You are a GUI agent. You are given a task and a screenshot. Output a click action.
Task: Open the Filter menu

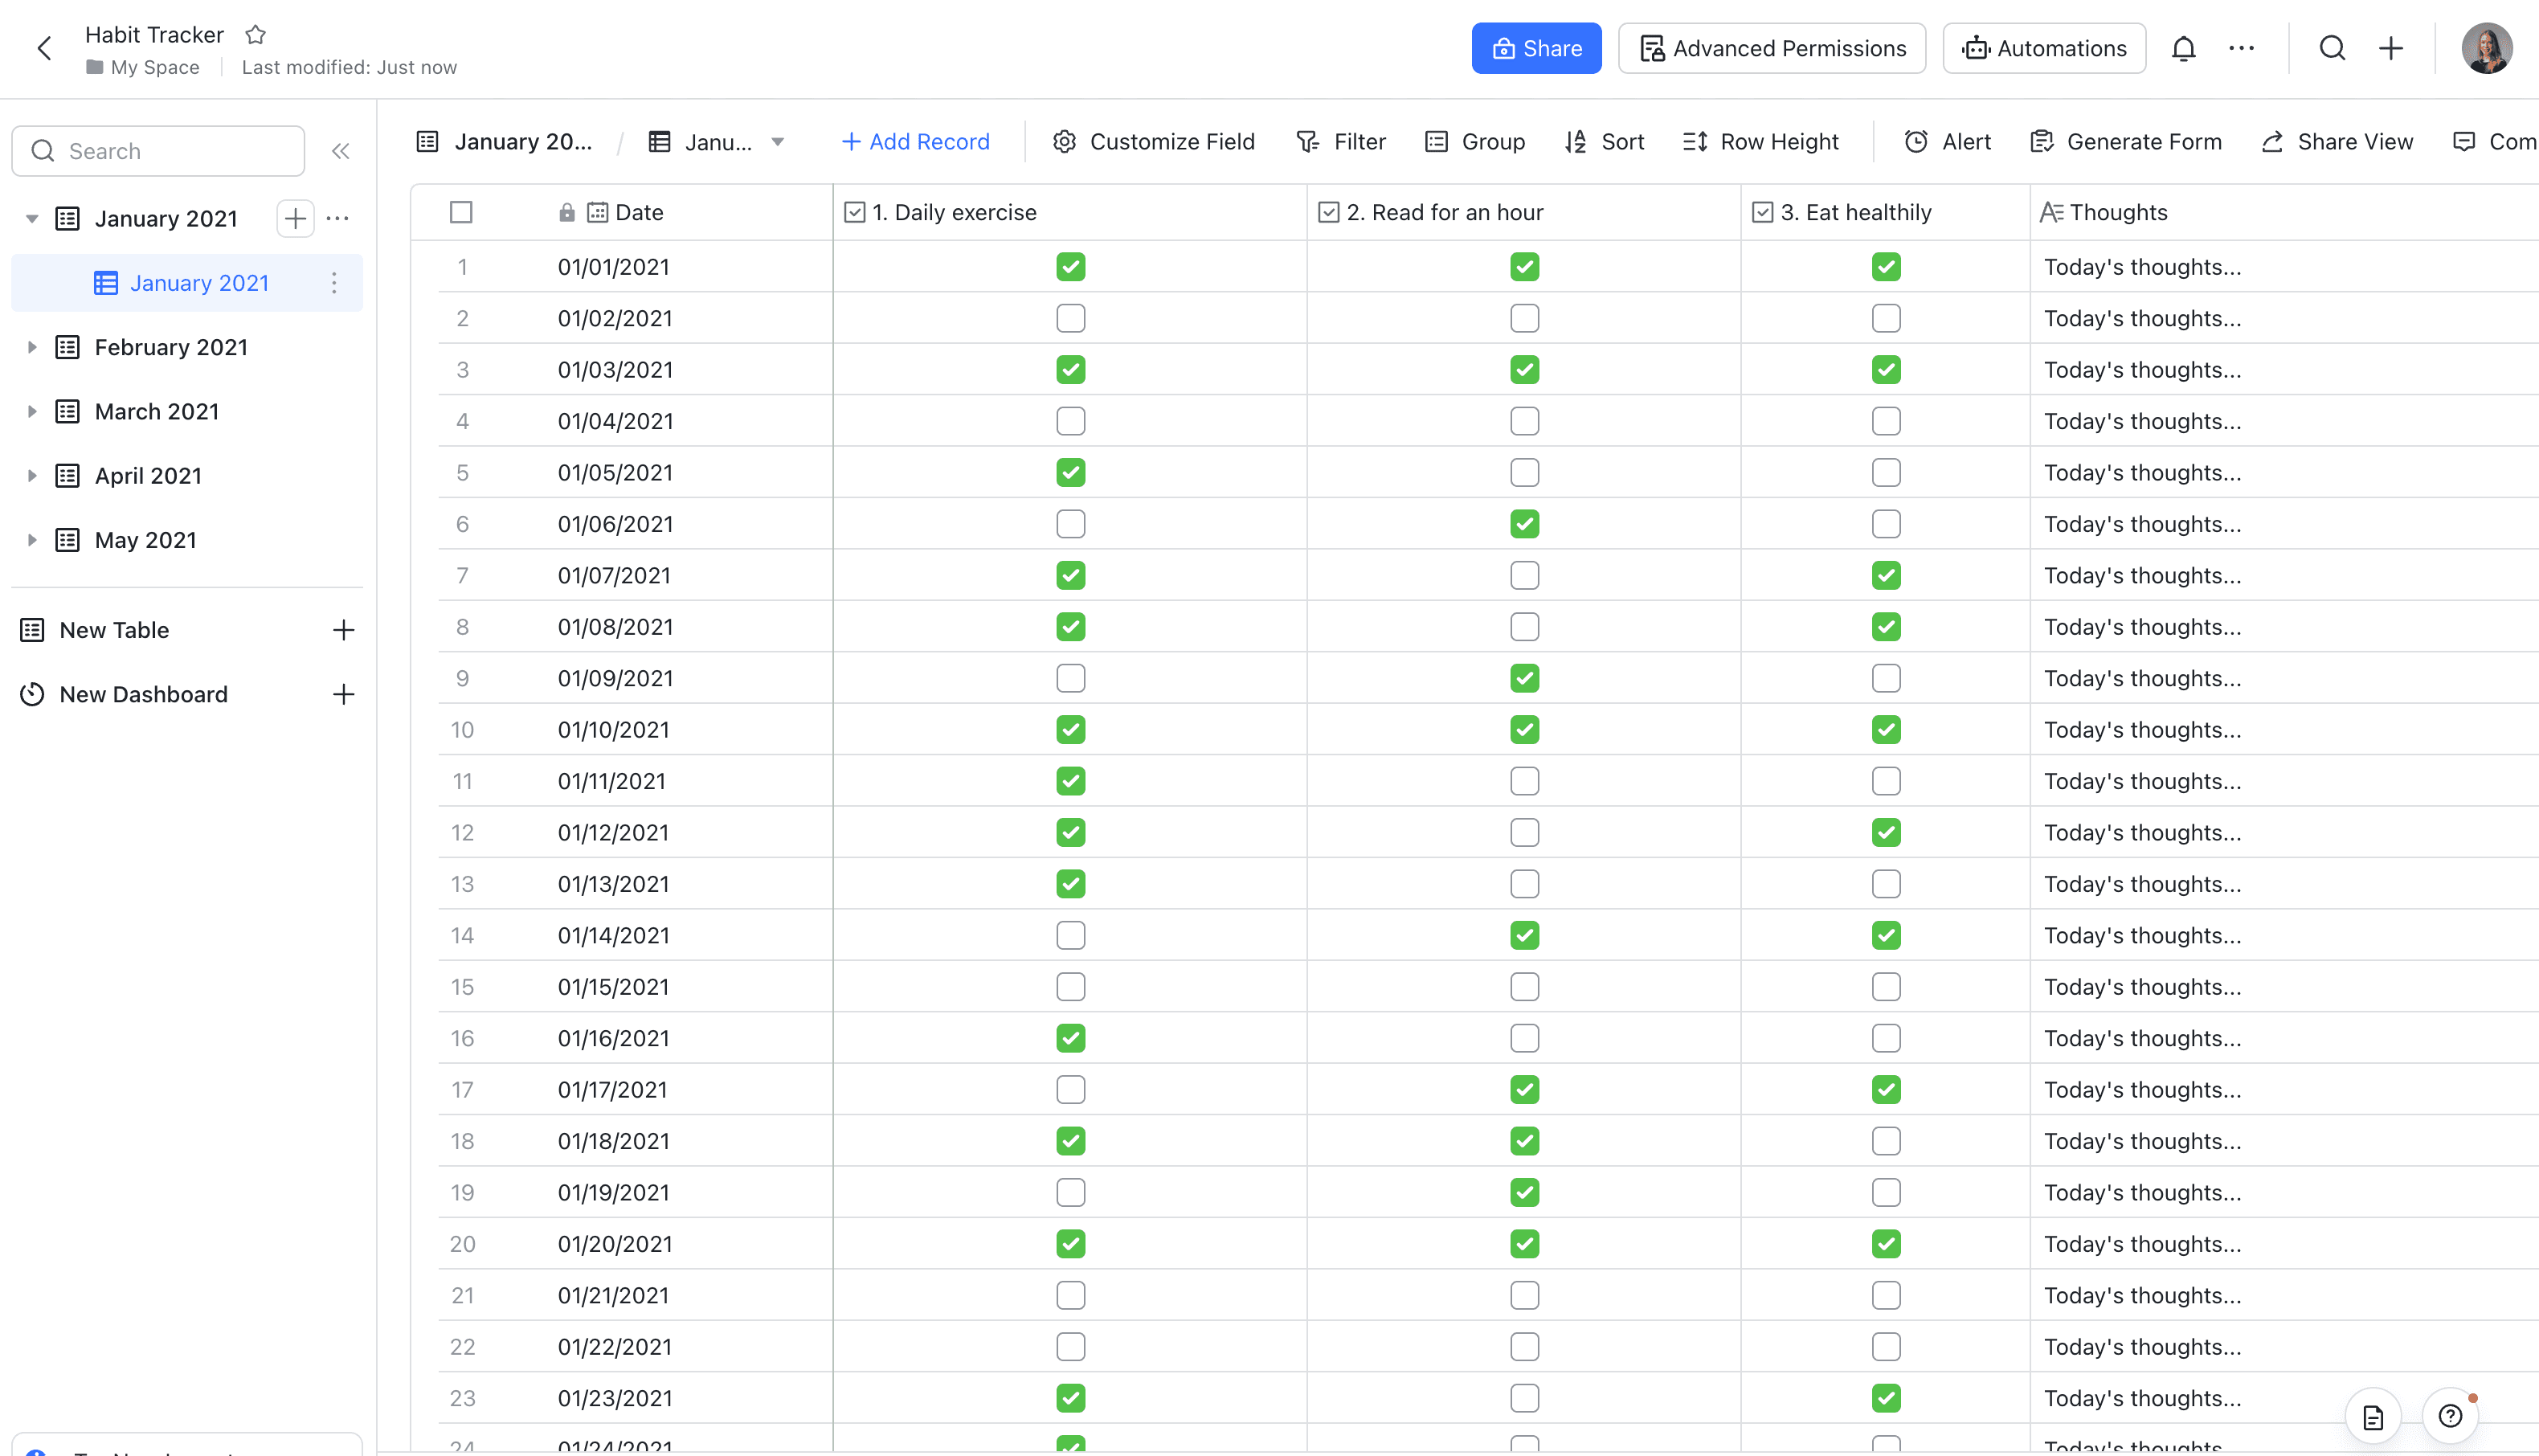[x=1340, y=142]
